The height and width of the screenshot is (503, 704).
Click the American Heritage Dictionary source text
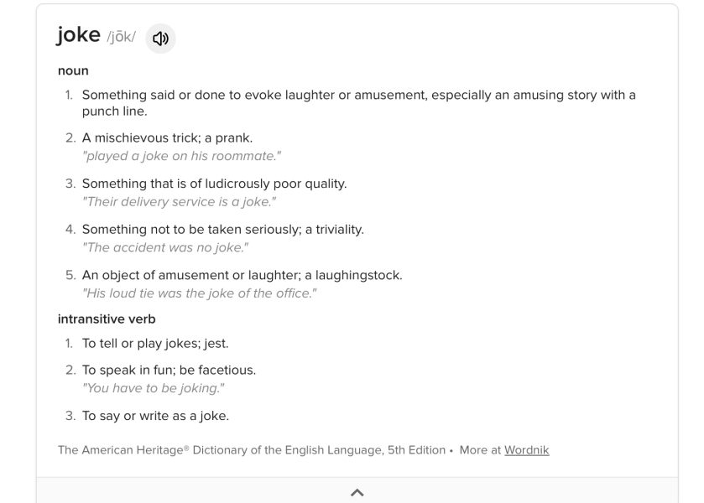[x=252, y=450]
